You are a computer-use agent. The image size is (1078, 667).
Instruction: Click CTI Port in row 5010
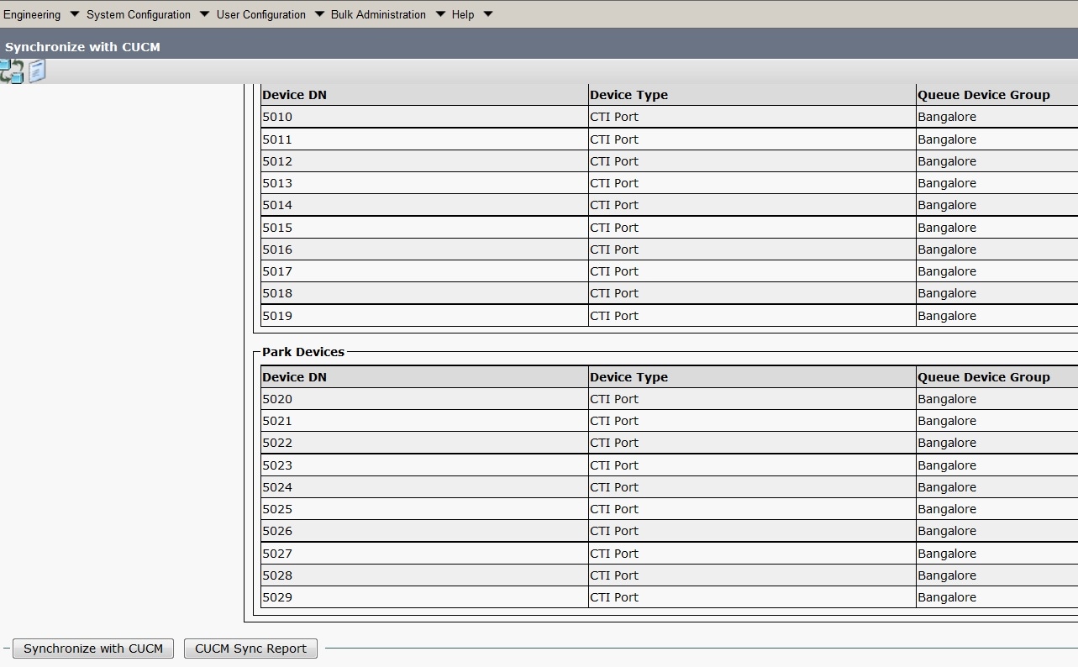coord(614,117)
